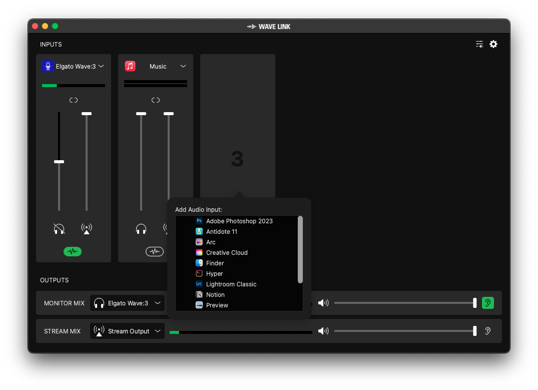This screenshot has width=538, height=390.
Task: Click the Finder face icon
Action: point(199,263)
